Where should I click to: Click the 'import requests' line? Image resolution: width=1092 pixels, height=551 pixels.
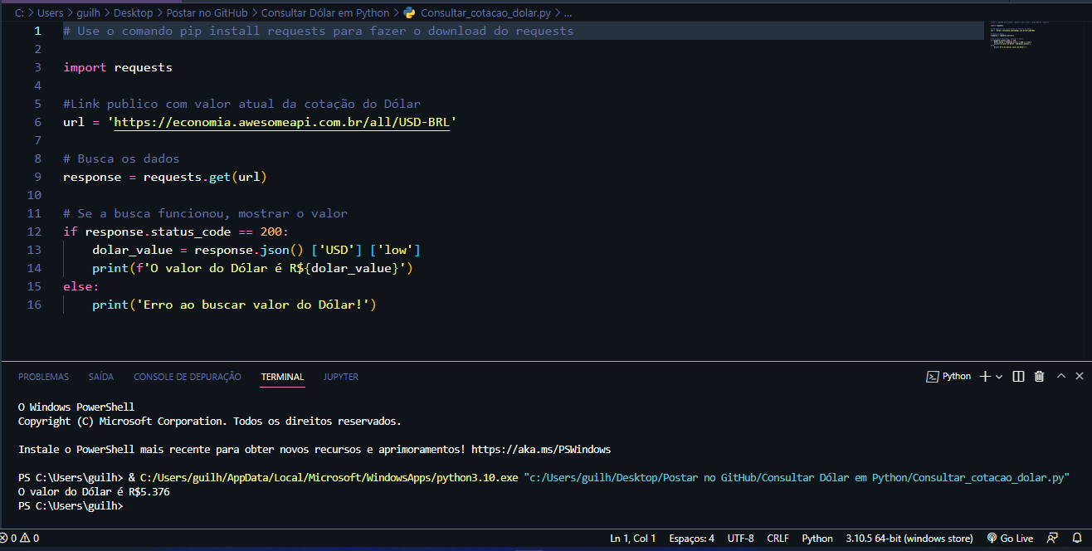[x=118, y=67]
